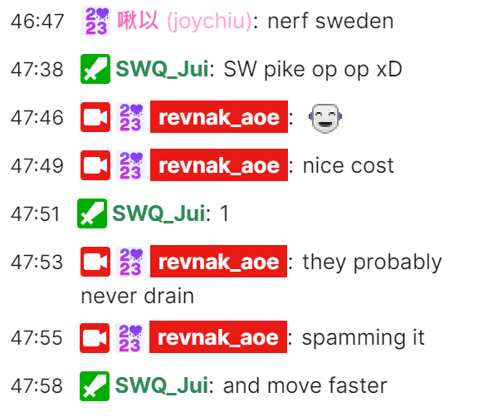Click moderator sword badge at 47:38
Viewport: 483px width, 417px height.
click(95, 69)
